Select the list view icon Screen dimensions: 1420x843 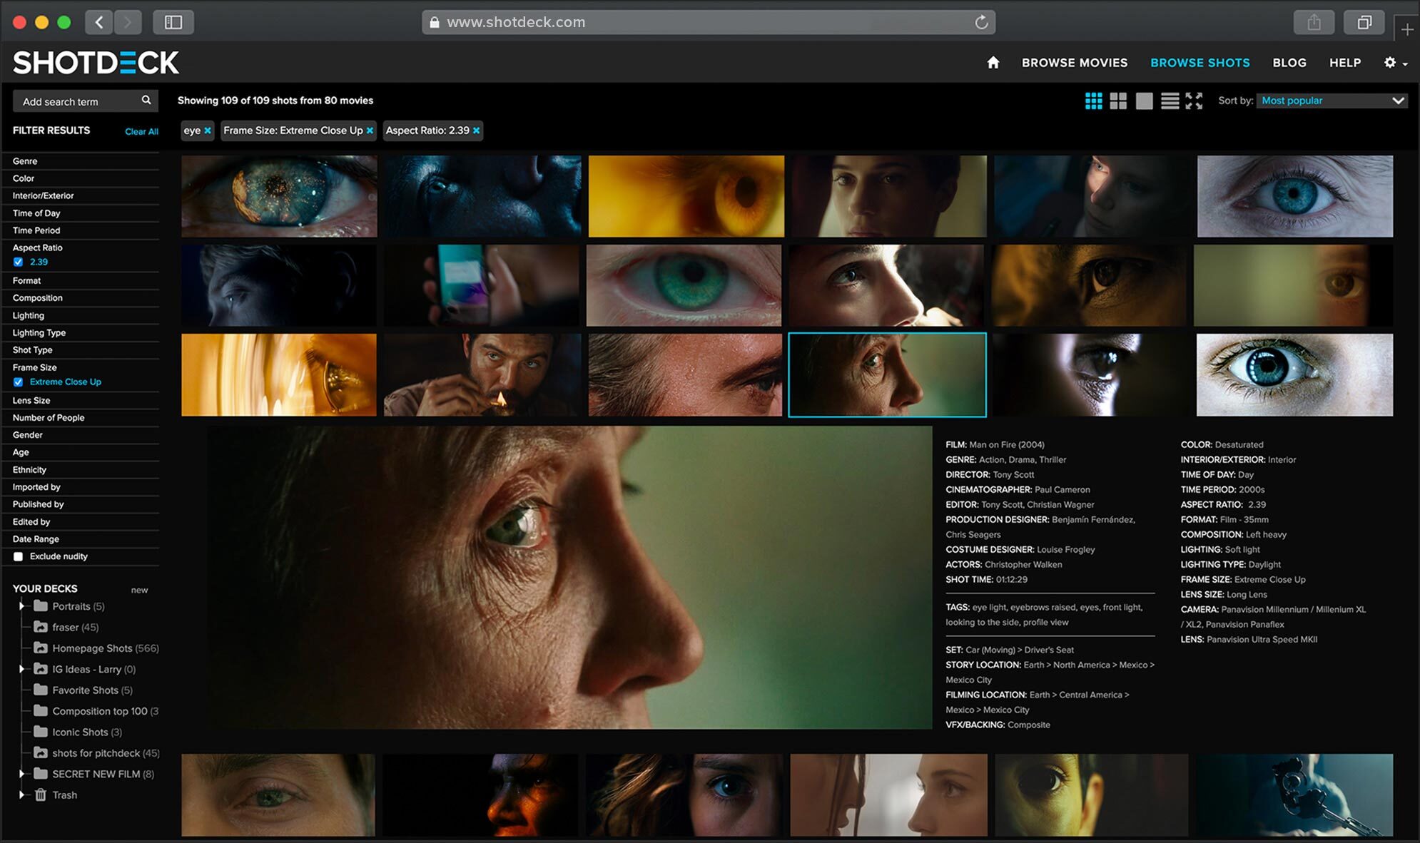(1169, 101)
